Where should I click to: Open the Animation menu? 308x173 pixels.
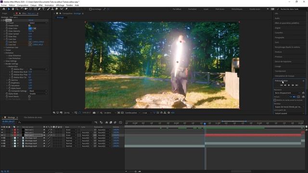coord(49,5)
